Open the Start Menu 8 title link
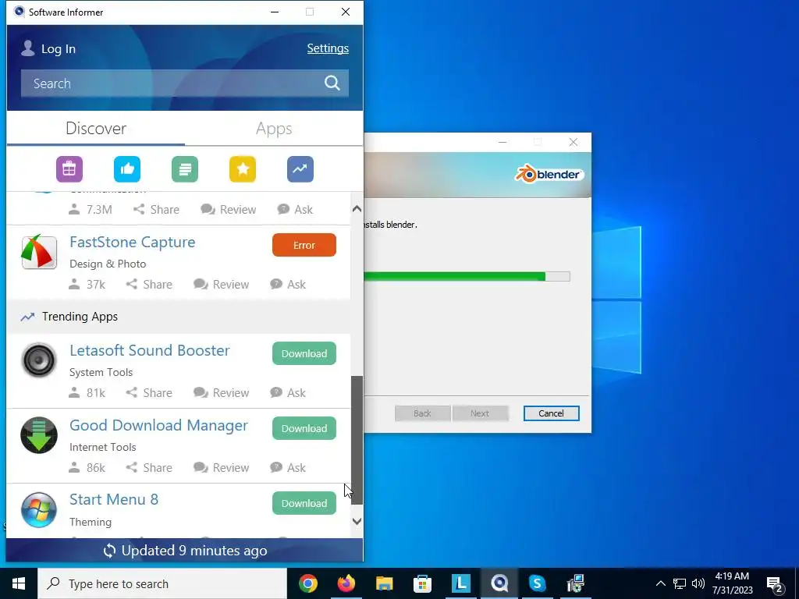The image size is (799, 599). [x=114, y=500]
